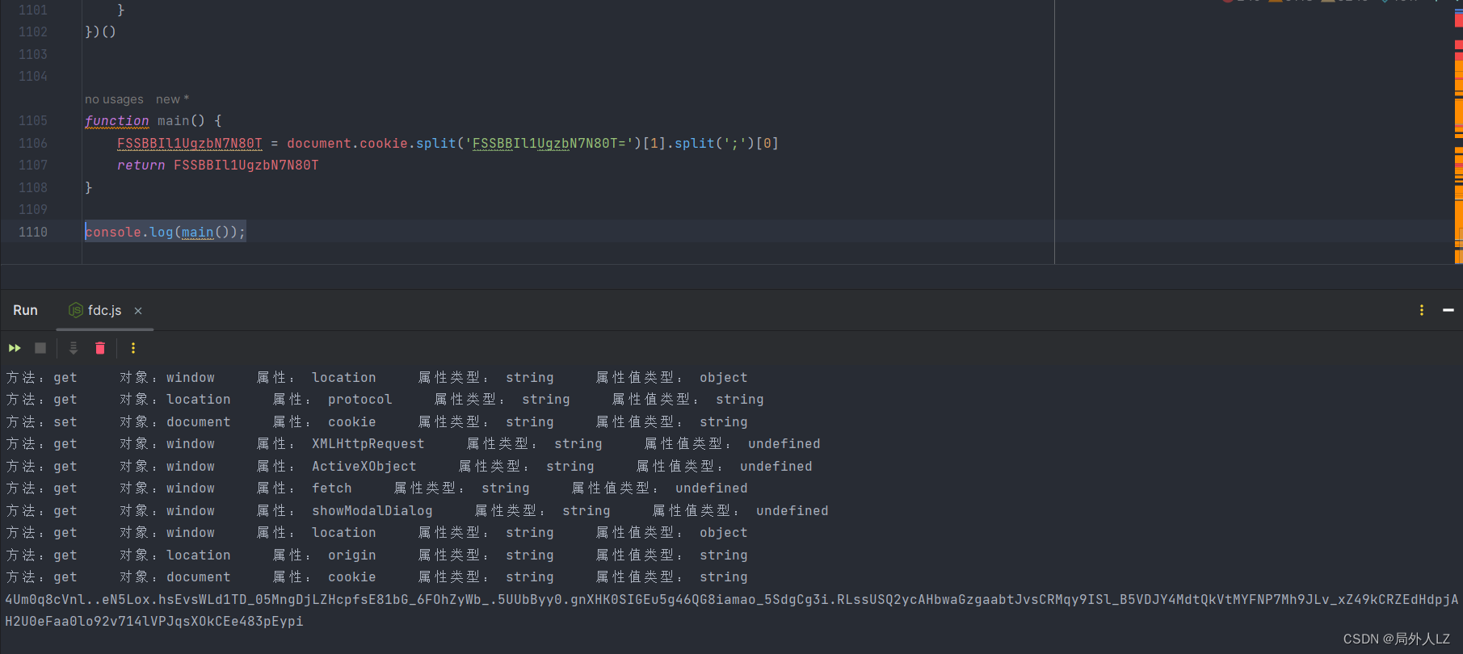The height and width of the screenshot is (654, 1463).
Task: Click the 'new *' author hint
Action: [x=172, y=99]
